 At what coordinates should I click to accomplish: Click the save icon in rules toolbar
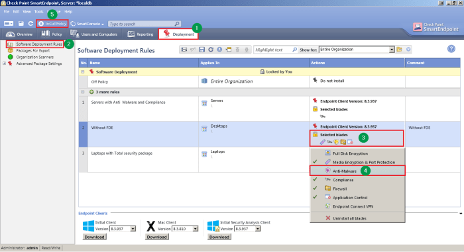[x=202, y=50]
